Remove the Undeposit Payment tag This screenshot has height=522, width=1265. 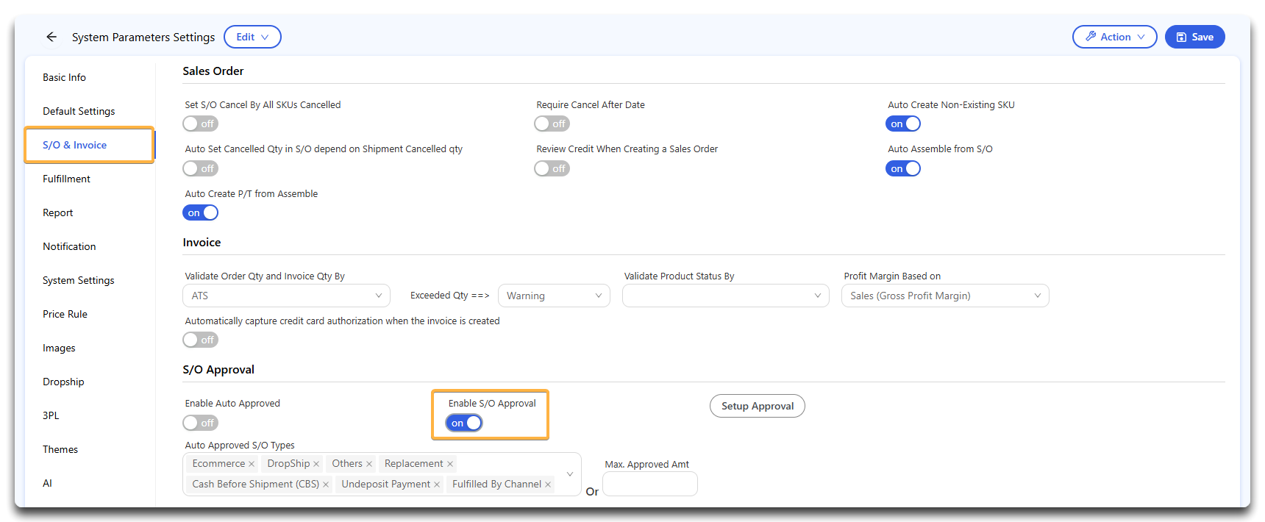(x=437, y=485)
